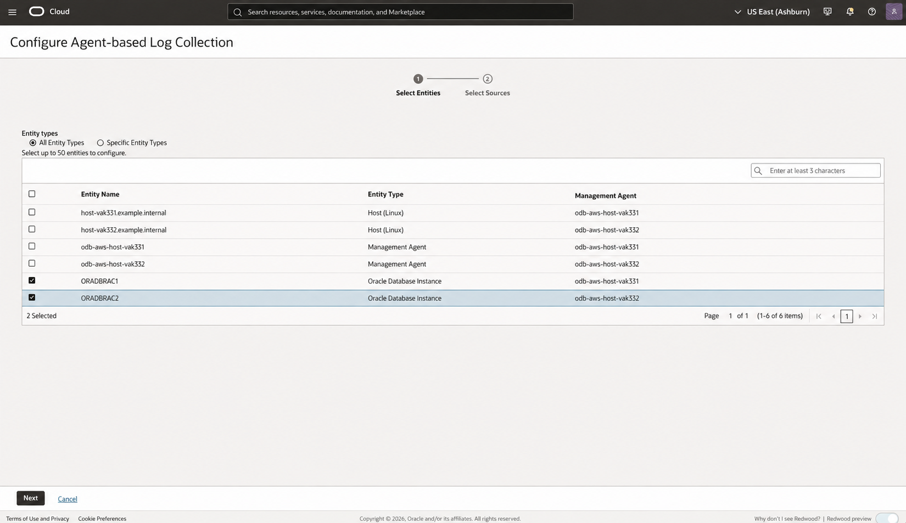
Task: Go to last page of entity table
Action: [875, 316]
